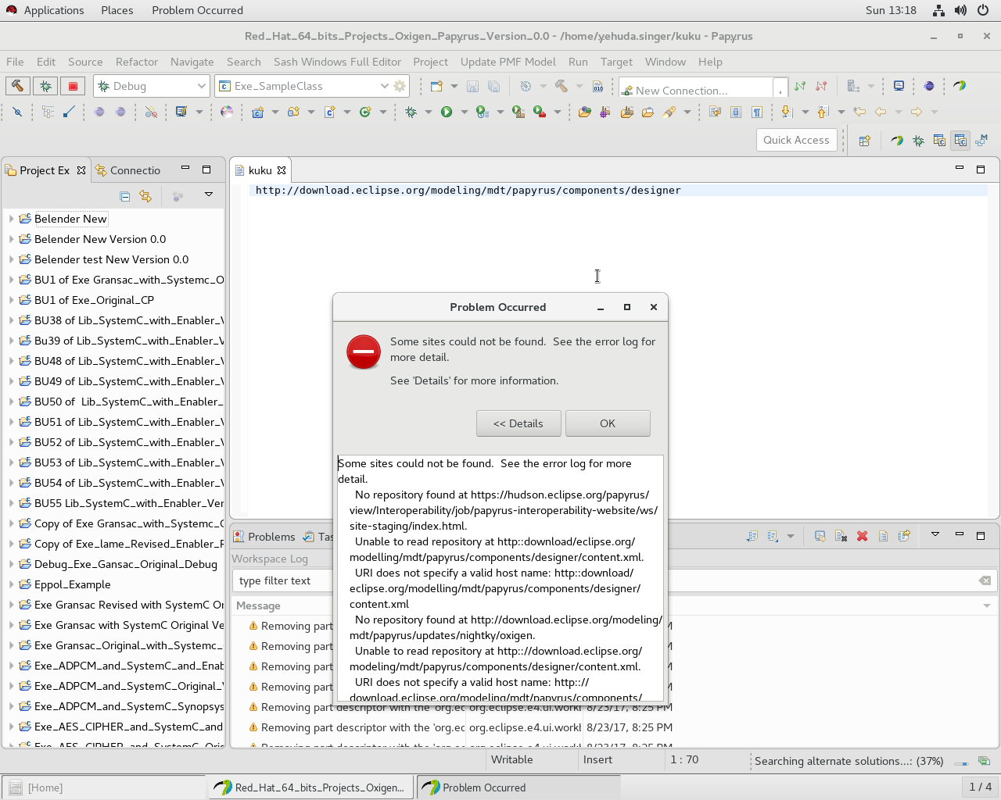
Task: Switch to Connections tab
Action: click(x=129, y=170)
